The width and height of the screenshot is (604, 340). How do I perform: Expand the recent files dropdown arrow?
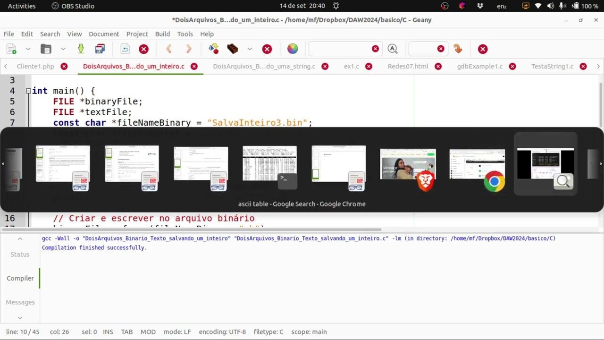(x=63, y=49)
